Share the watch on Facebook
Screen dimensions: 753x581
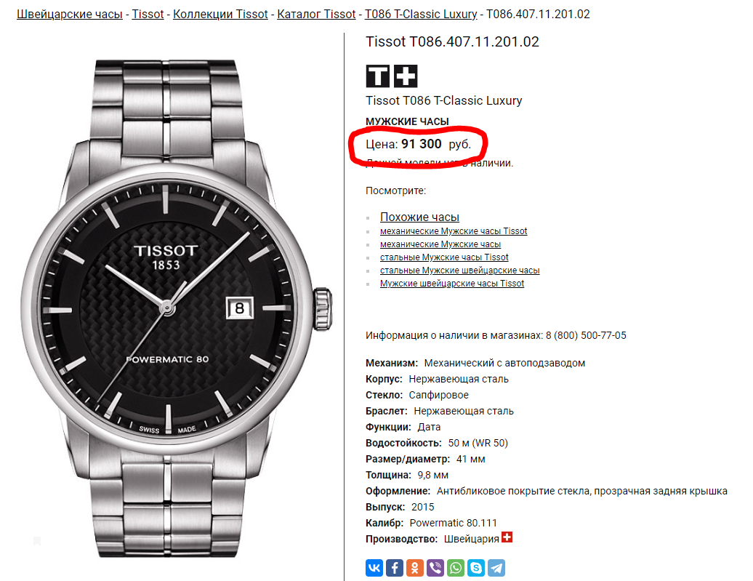click(394, 568)
